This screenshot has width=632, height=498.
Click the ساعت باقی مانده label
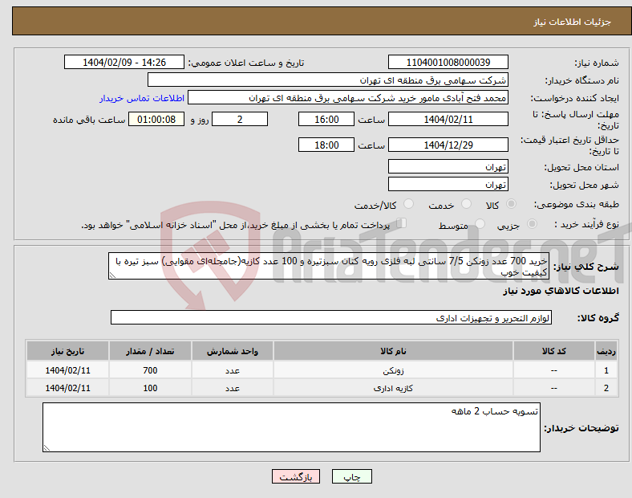(89, 120)
